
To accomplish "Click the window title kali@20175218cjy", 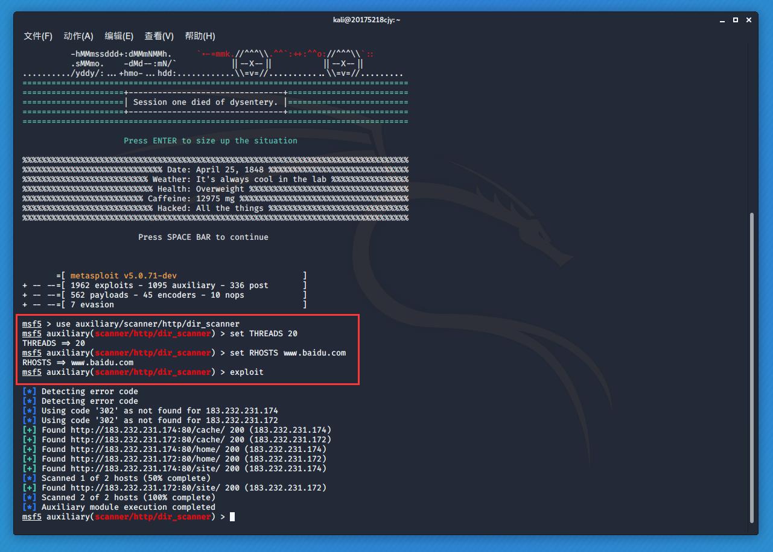I will click(x=366, y=20).
